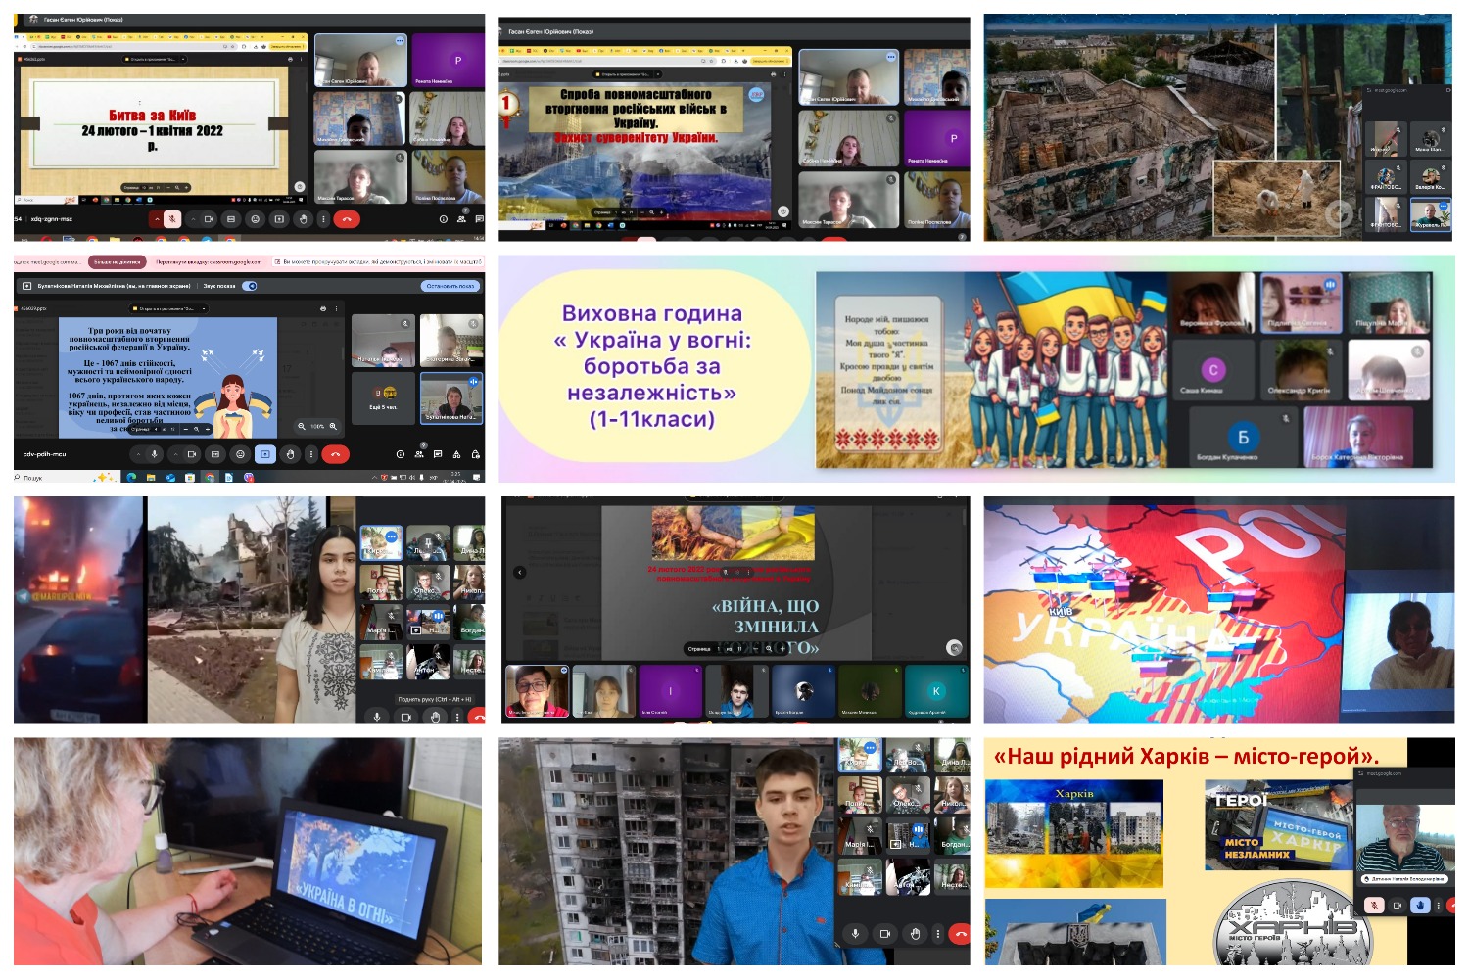The width and height of the screenshot is (1469, 979).
Task: Toggle the Звук показа switch
Action: point(250,286)
